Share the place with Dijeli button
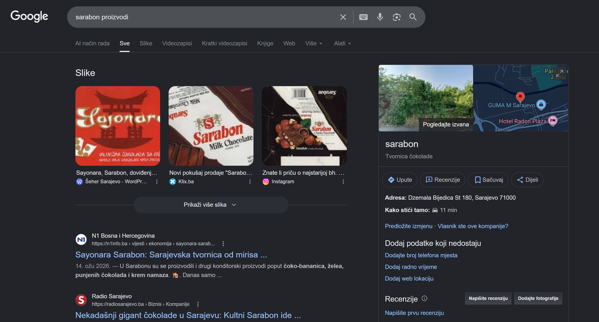The image size is (599, 322). (527, 180)
